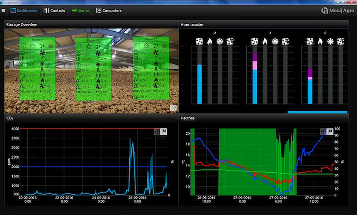Select the Room 9 title
Viewport: 357px width, 215px height.
[x=37, y=40]
